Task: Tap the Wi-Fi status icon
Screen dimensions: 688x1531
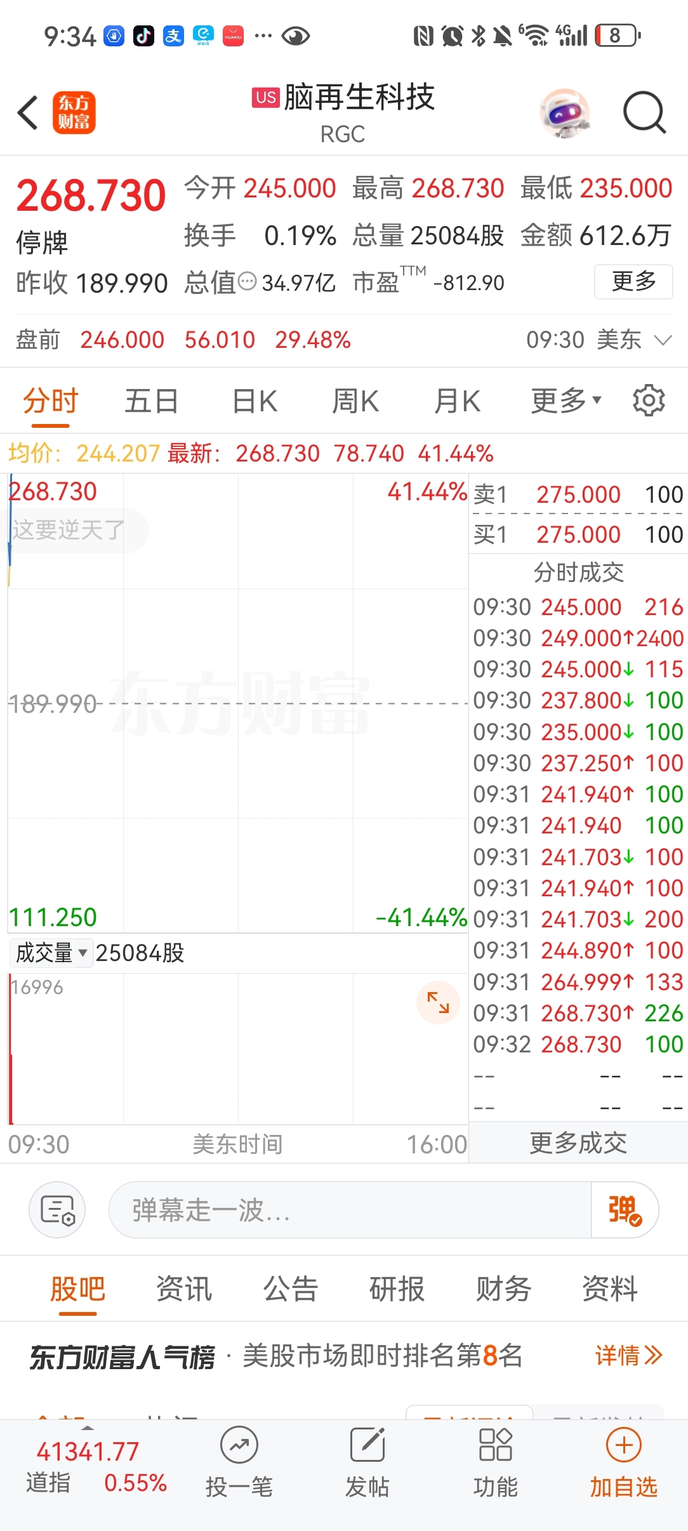Action: pos(534,36)
